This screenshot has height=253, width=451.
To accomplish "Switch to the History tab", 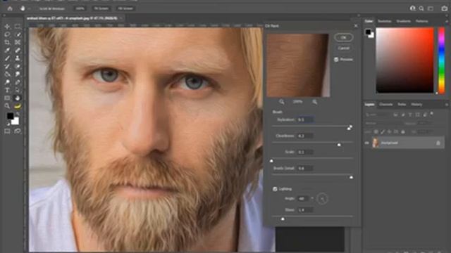I will [416, 105].
